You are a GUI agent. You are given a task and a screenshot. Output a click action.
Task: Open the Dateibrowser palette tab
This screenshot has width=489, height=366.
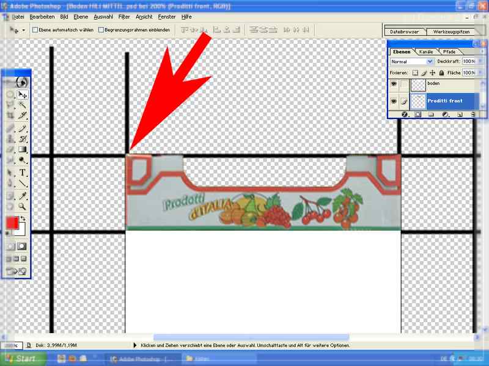point(405,32)
